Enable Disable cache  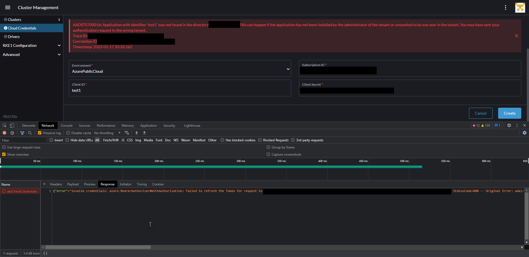(x=68, y=133)
